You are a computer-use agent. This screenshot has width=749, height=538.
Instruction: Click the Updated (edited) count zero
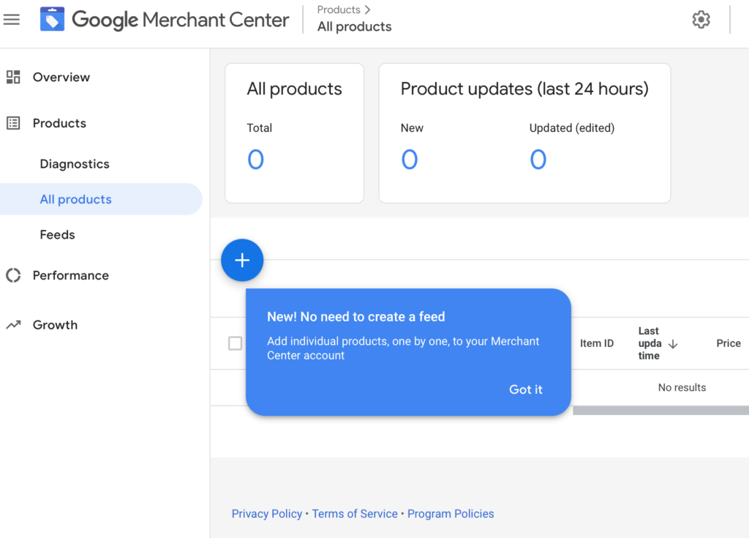538,160
